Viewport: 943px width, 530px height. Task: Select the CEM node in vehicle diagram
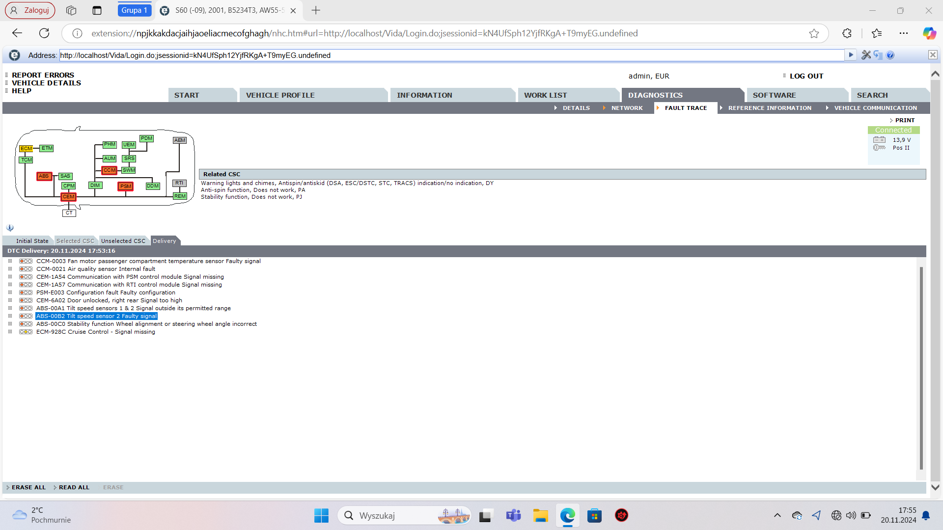pos(68,197)
